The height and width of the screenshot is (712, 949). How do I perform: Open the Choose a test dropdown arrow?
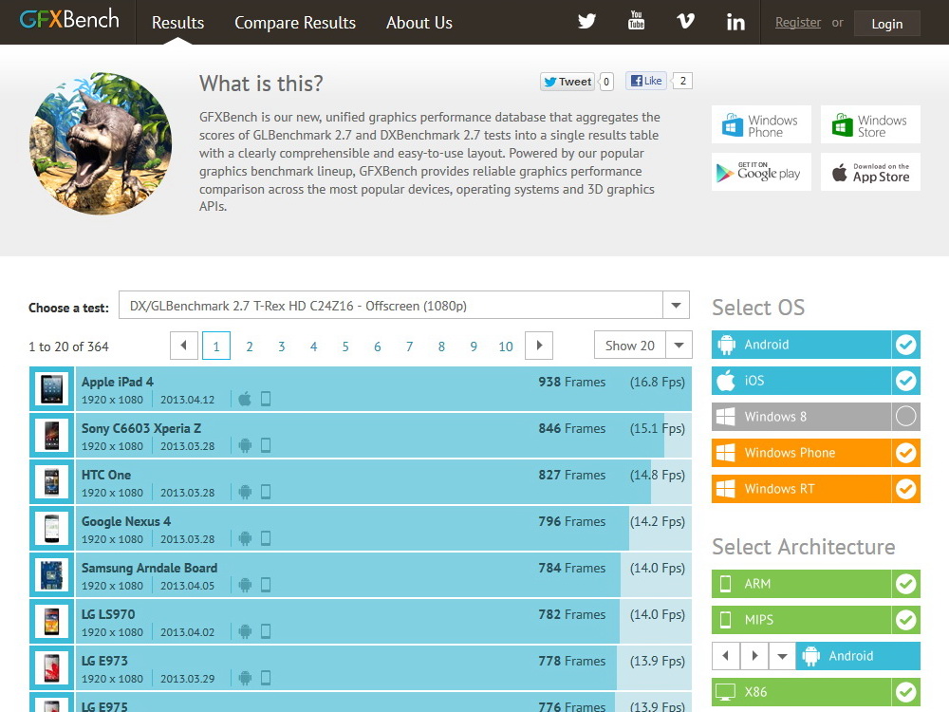(x=676, y=305)
